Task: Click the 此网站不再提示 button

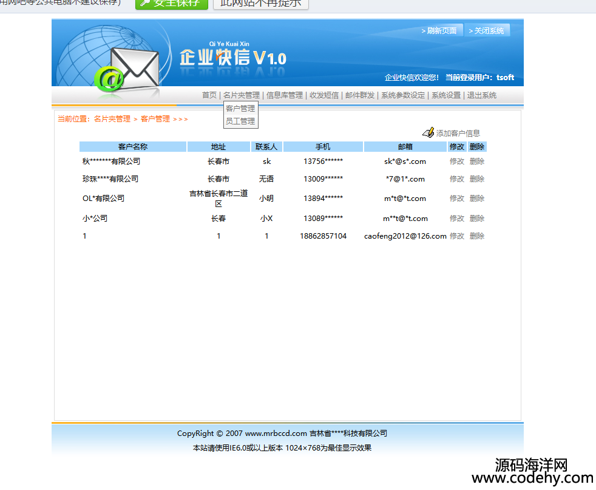Action: [261, 4]
